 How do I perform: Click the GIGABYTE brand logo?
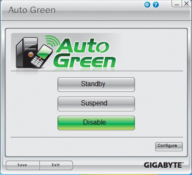[x=163, y=165]
